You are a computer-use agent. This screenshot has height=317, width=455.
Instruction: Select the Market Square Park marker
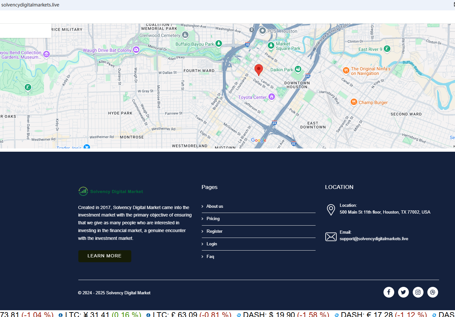coord(271,45)
